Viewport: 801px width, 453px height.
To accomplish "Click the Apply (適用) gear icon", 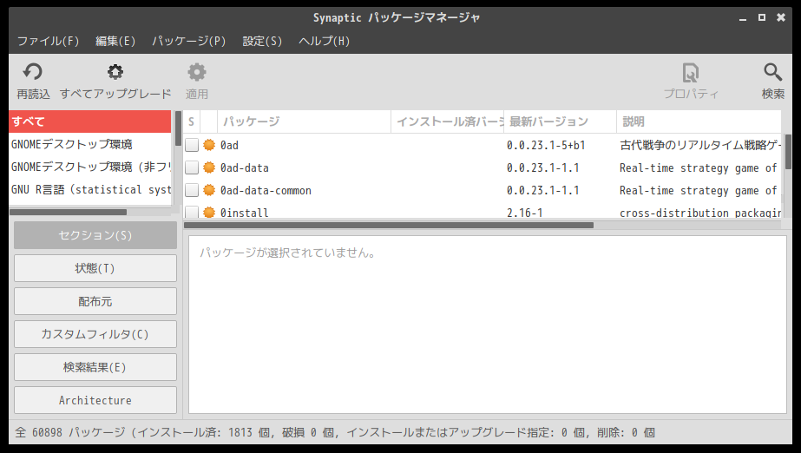I will tap(197, 72).
